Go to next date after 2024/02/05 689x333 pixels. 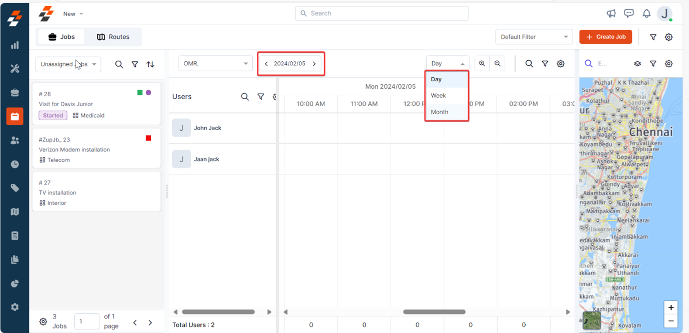(x=314, y=64)
